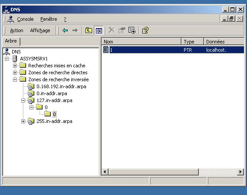Click the Export list toolbar icon
This screenshot has height=195, width=247.
pyautogui.click(x=132, y=30)
